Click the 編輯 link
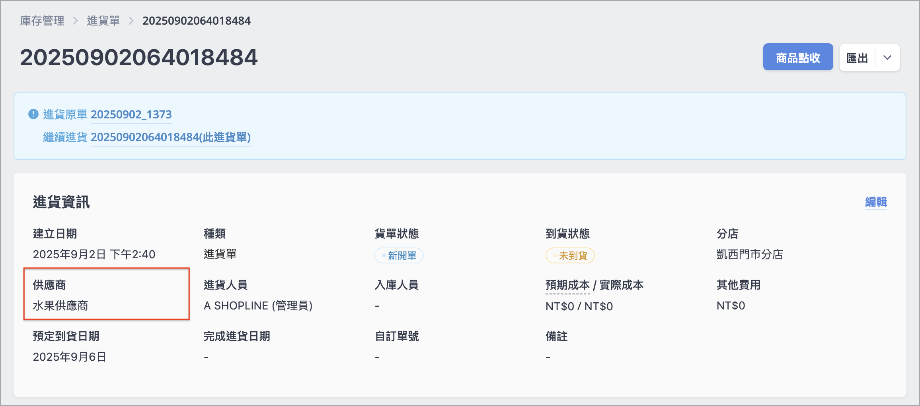Image resolution: width=920 pixels, height=406 pixels. tap(876, 202)
